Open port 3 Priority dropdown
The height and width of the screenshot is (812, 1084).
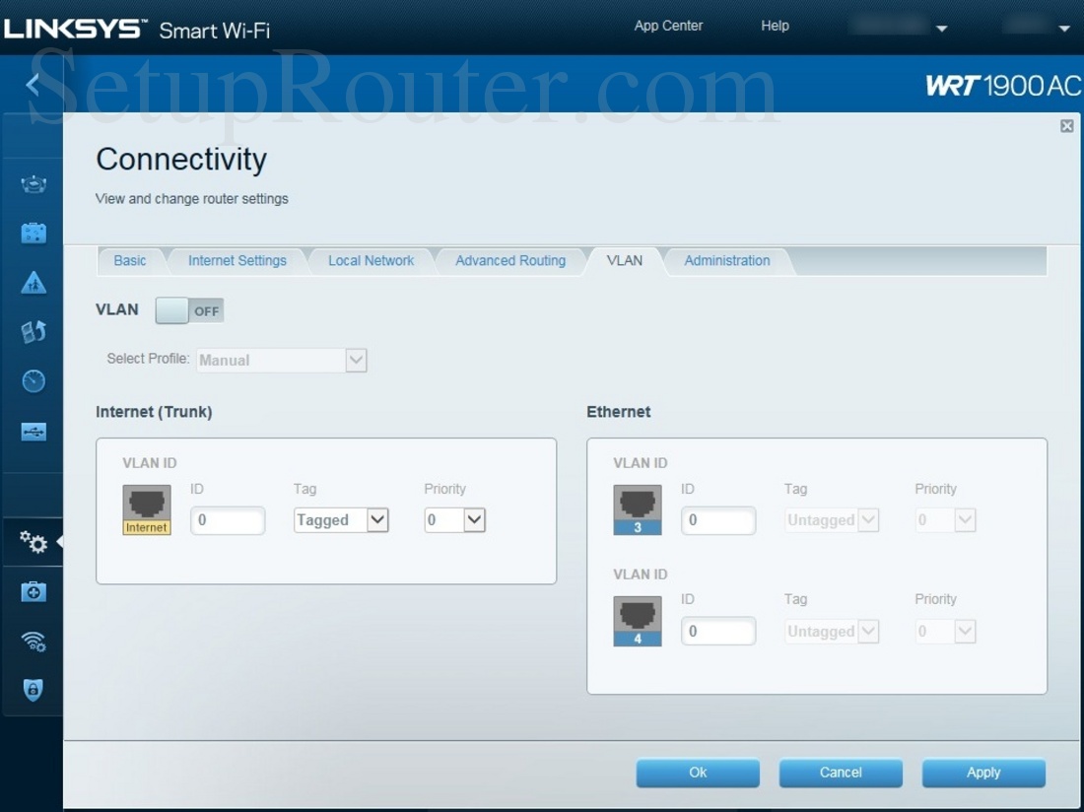click(x=945, y=520)
